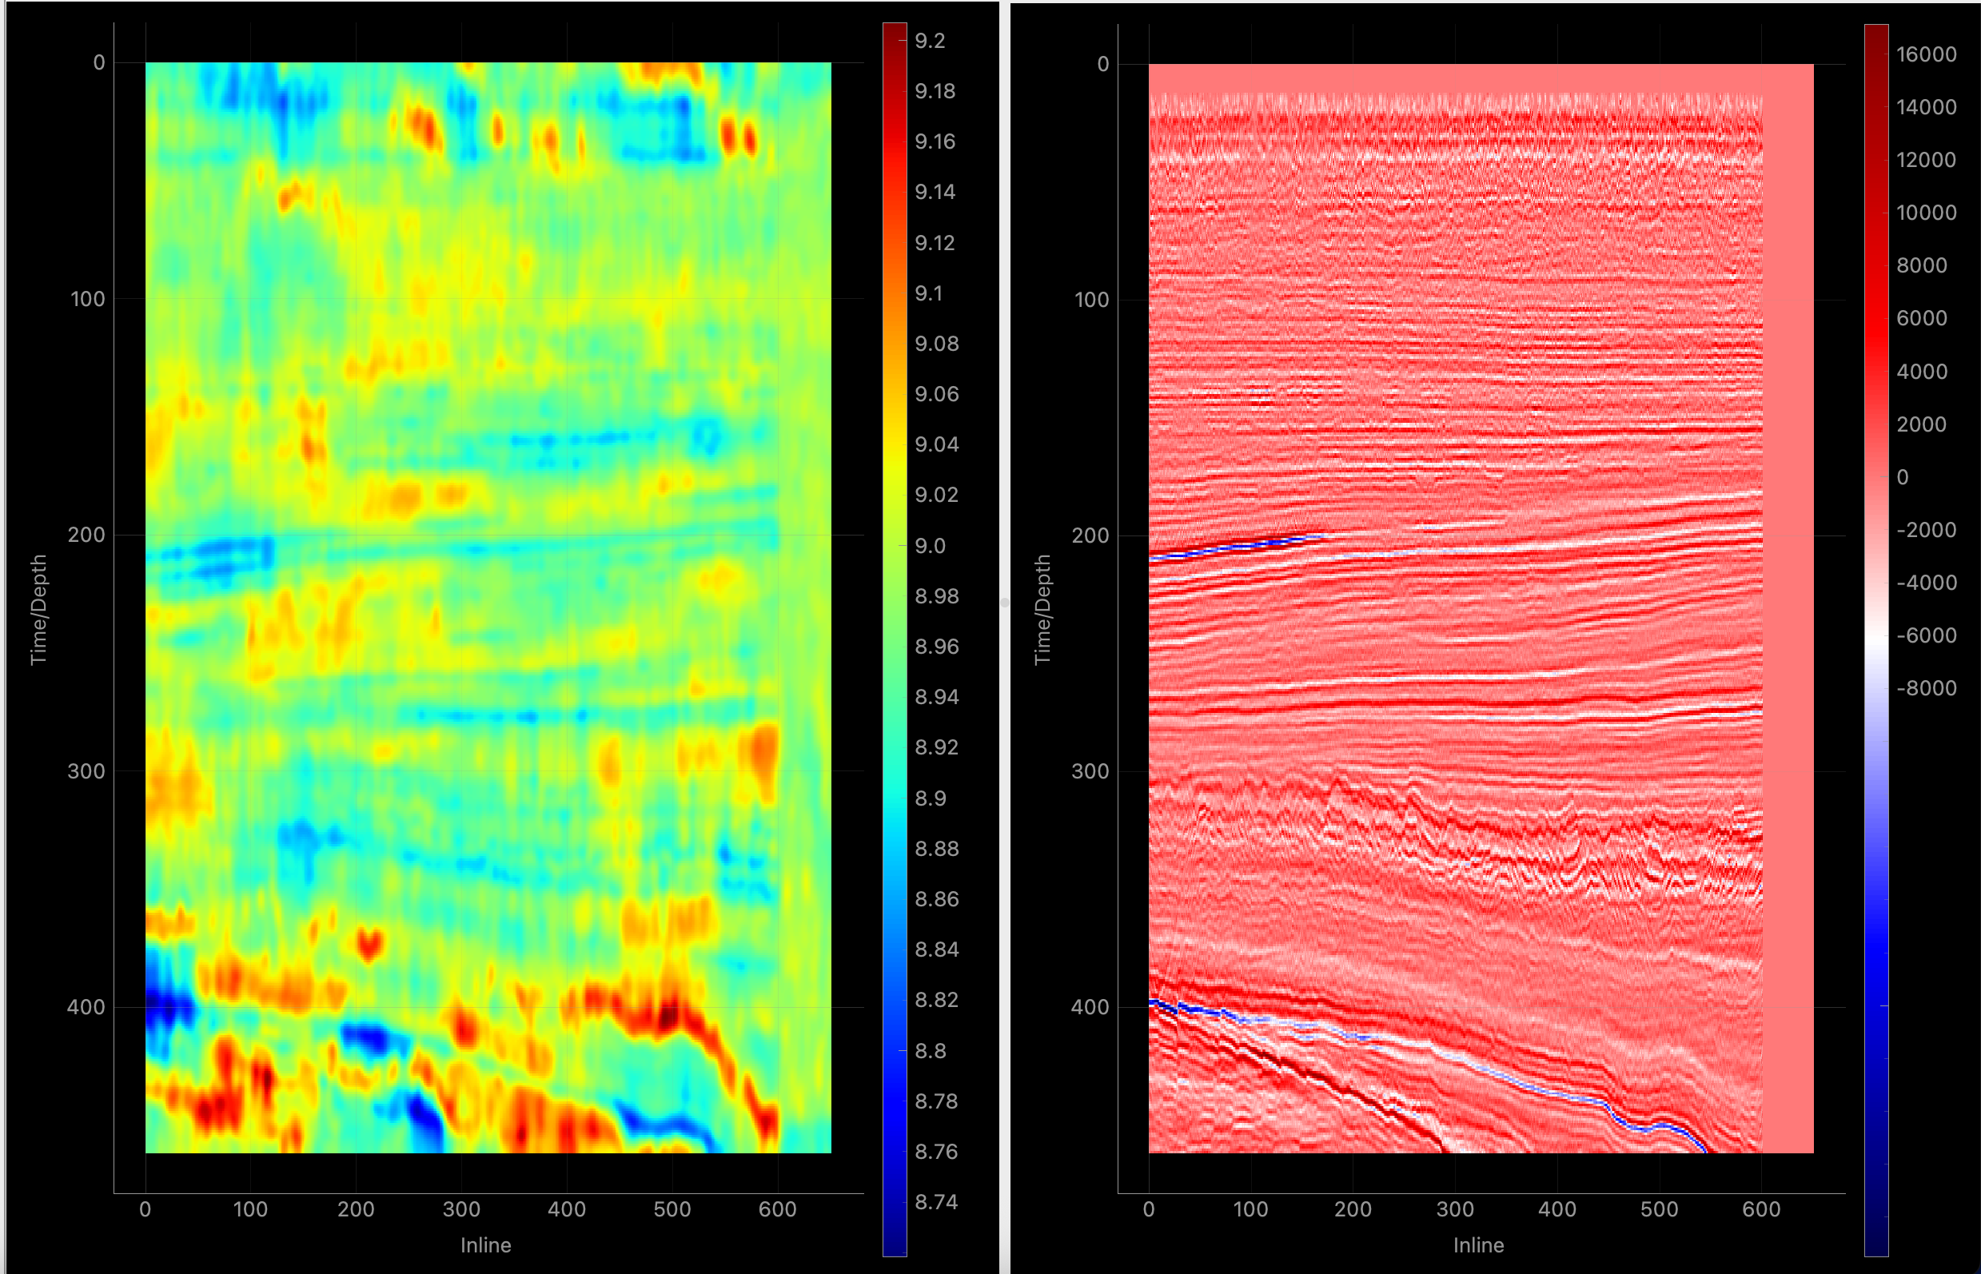1981x1274 pixels.
Task: Click the 8.74 tick on the left colorbar
Action: click(936, 1201)
